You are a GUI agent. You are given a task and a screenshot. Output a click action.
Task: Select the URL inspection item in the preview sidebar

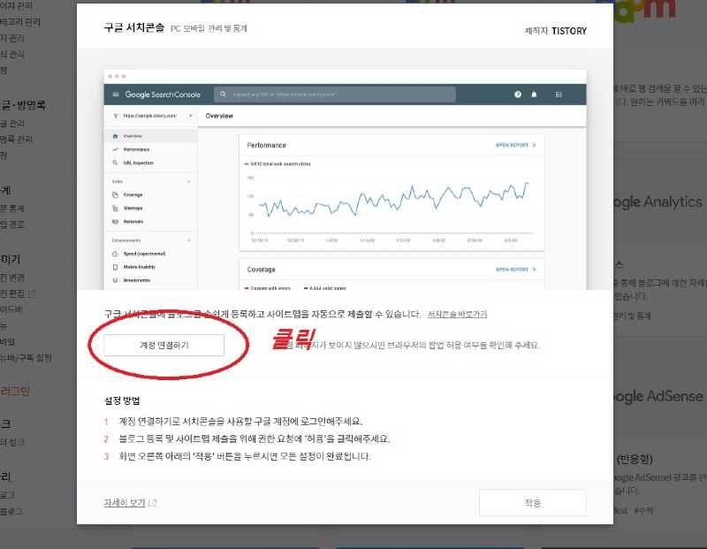pos(138,163)
